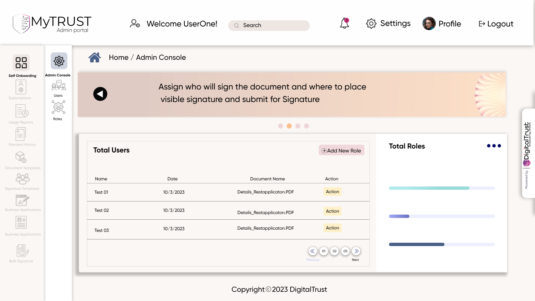The width and height of the screenshot is (535, 301).
Task: Select the first carousel indicator dot
Action: coord(281,126)
